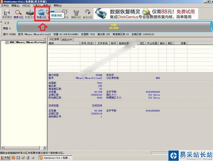Switch to the 浏览文件 tab
Viewport: 213px width, 161px height.
pos(67,40)
